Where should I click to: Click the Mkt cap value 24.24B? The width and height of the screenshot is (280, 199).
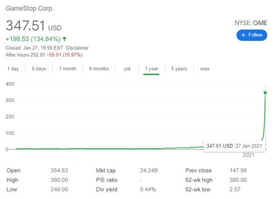148,170
